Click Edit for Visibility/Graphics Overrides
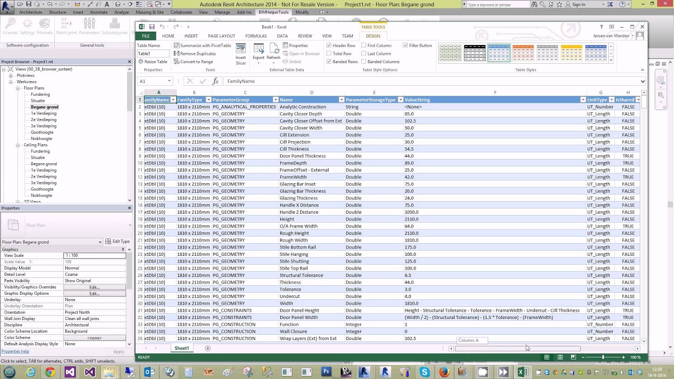 coord(94,287)
